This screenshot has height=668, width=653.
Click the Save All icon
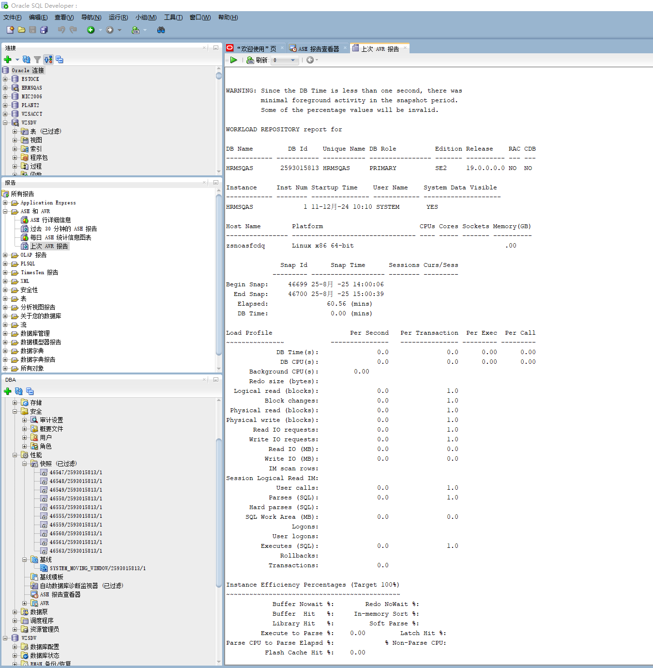44,30
